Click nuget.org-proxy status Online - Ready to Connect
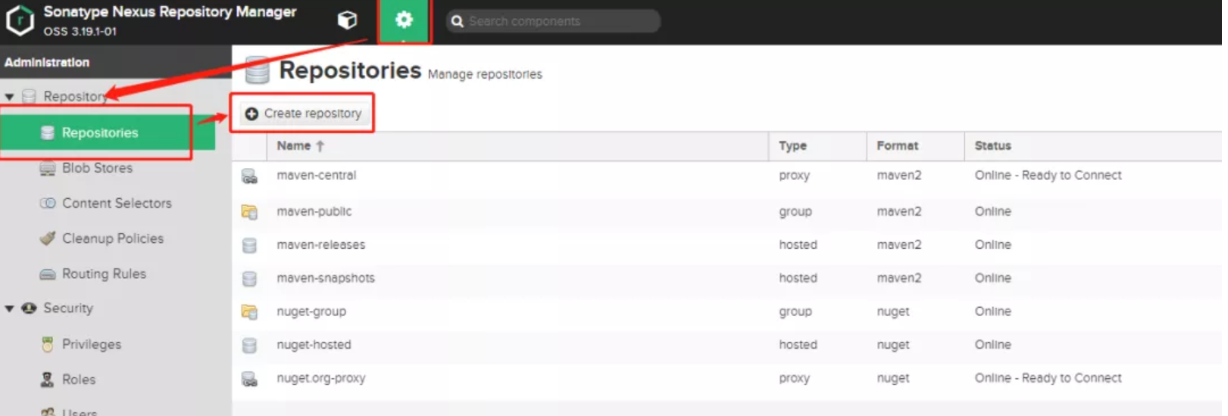The image size is (1228, 416). click(x=1048, y=378)
